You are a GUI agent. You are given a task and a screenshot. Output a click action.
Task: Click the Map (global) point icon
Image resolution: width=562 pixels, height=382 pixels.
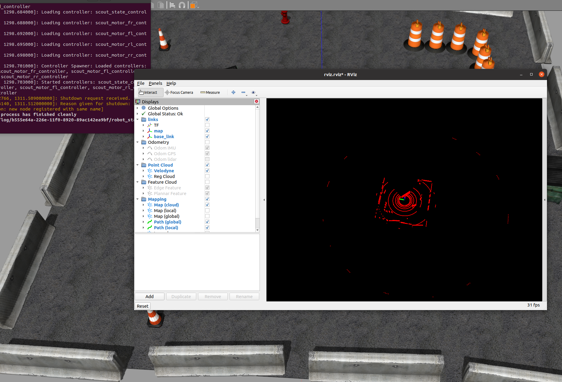point(150,216)
